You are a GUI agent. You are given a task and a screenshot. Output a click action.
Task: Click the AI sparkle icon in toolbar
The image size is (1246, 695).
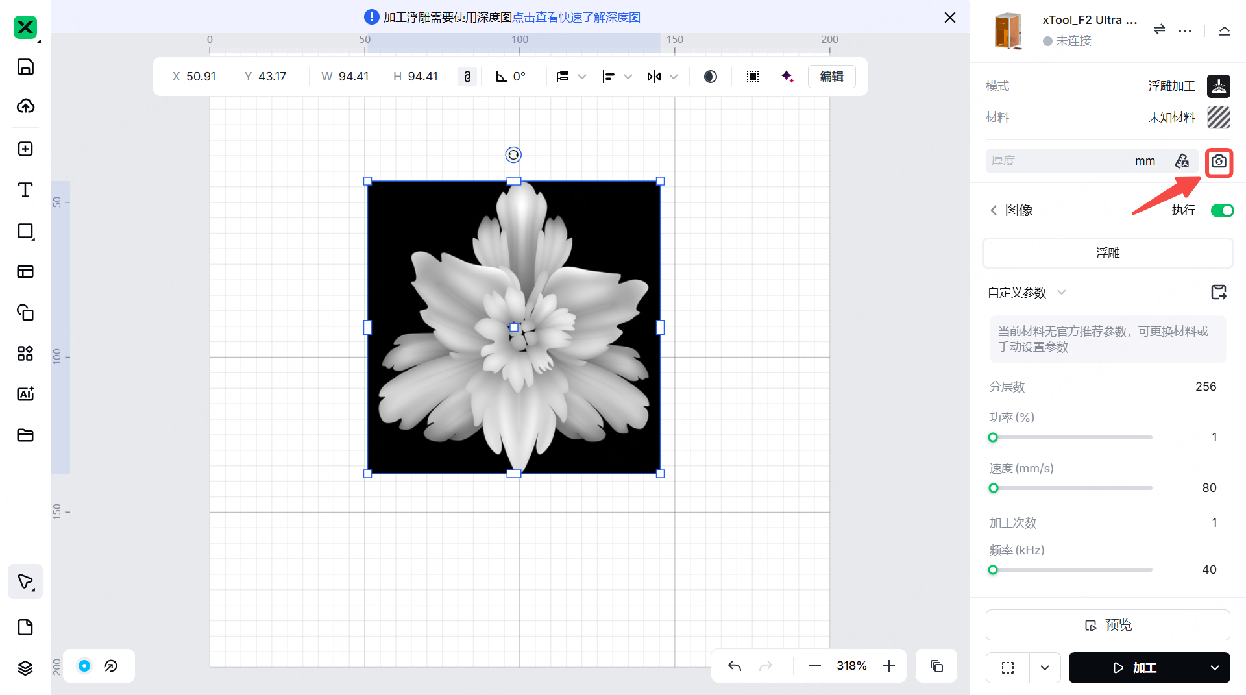pyautogui.click(x=787, y=77)
